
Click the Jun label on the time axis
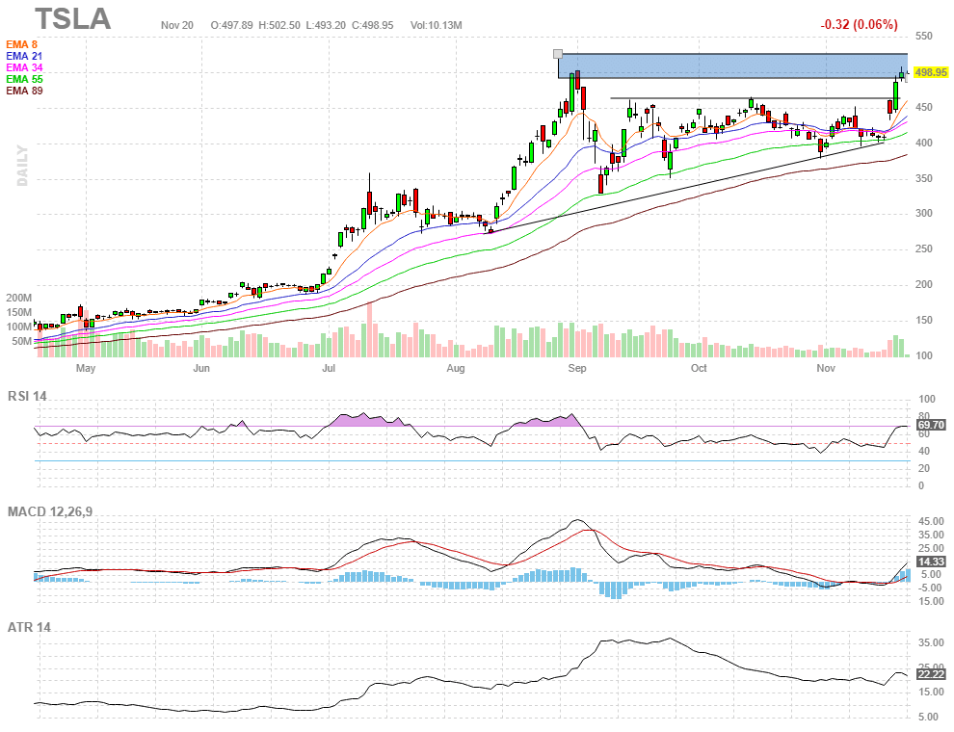click(200, 368)
